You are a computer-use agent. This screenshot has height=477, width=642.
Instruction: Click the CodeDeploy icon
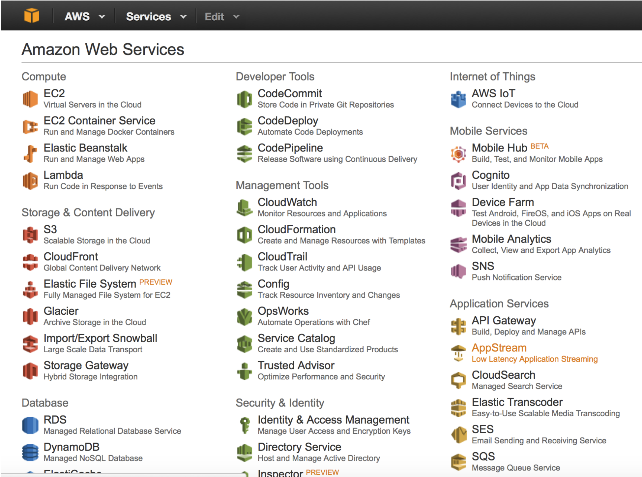(245, 126)
